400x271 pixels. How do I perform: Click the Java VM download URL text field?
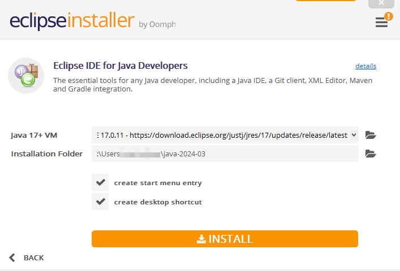tap(221, 135)
